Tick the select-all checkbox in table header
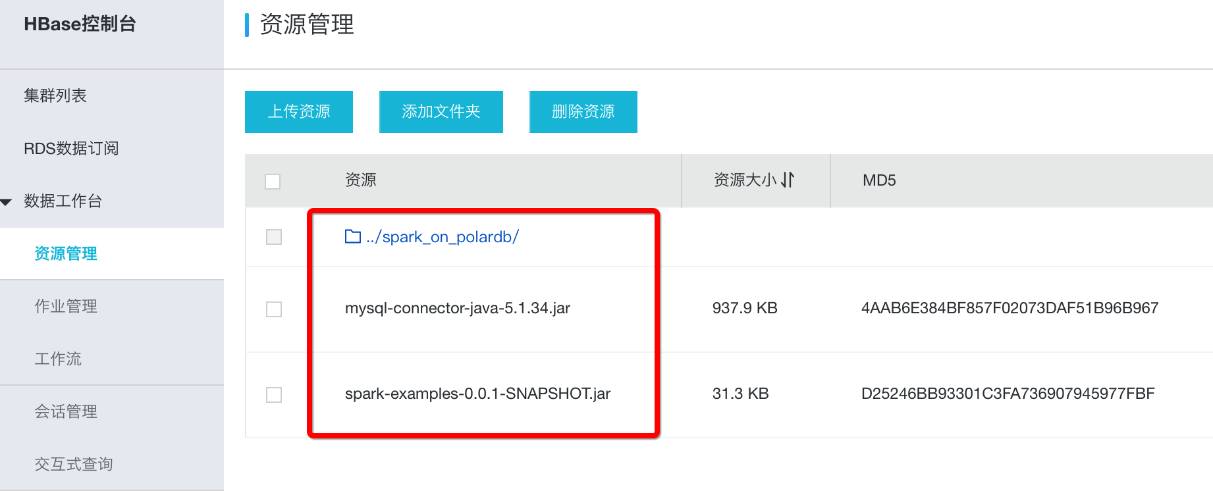1213x491 pixels. (x=273, y=181)
